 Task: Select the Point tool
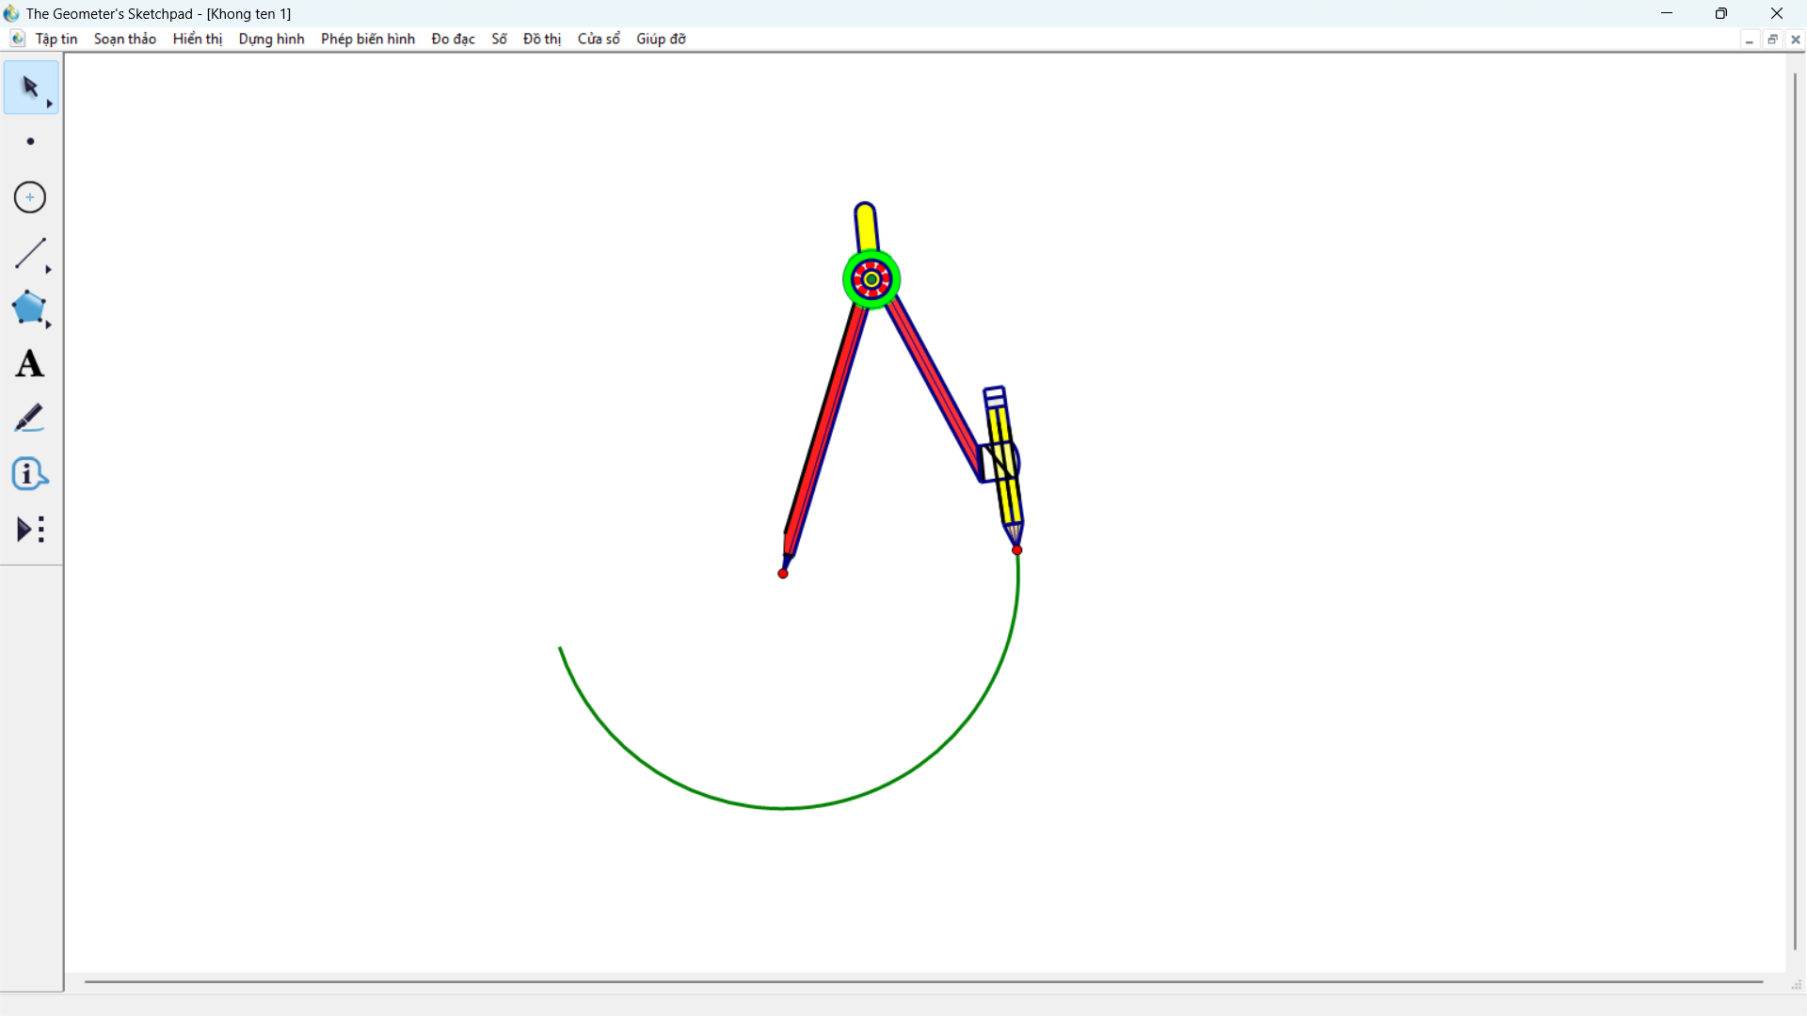pyautogui.click(x=30, y=142)
